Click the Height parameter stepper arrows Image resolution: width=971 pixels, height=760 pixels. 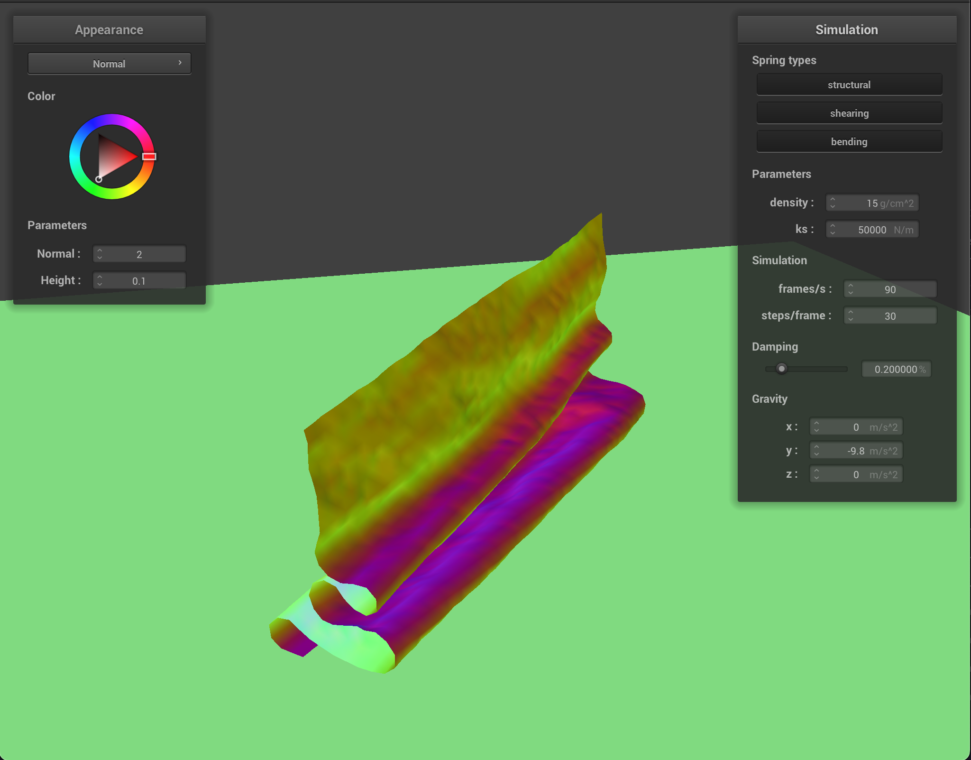click(100, 281)
